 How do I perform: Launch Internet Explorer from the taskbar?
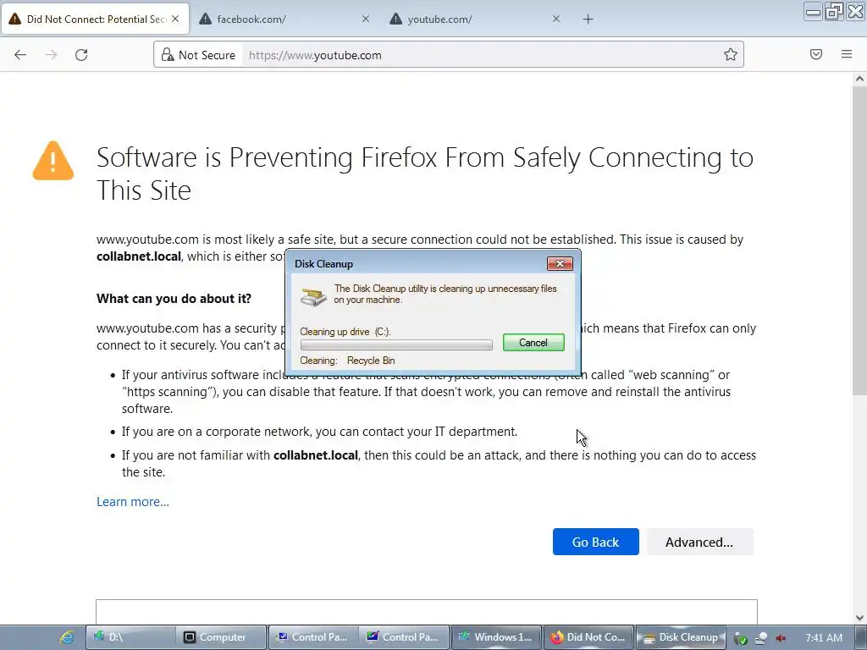pos(67,637)
